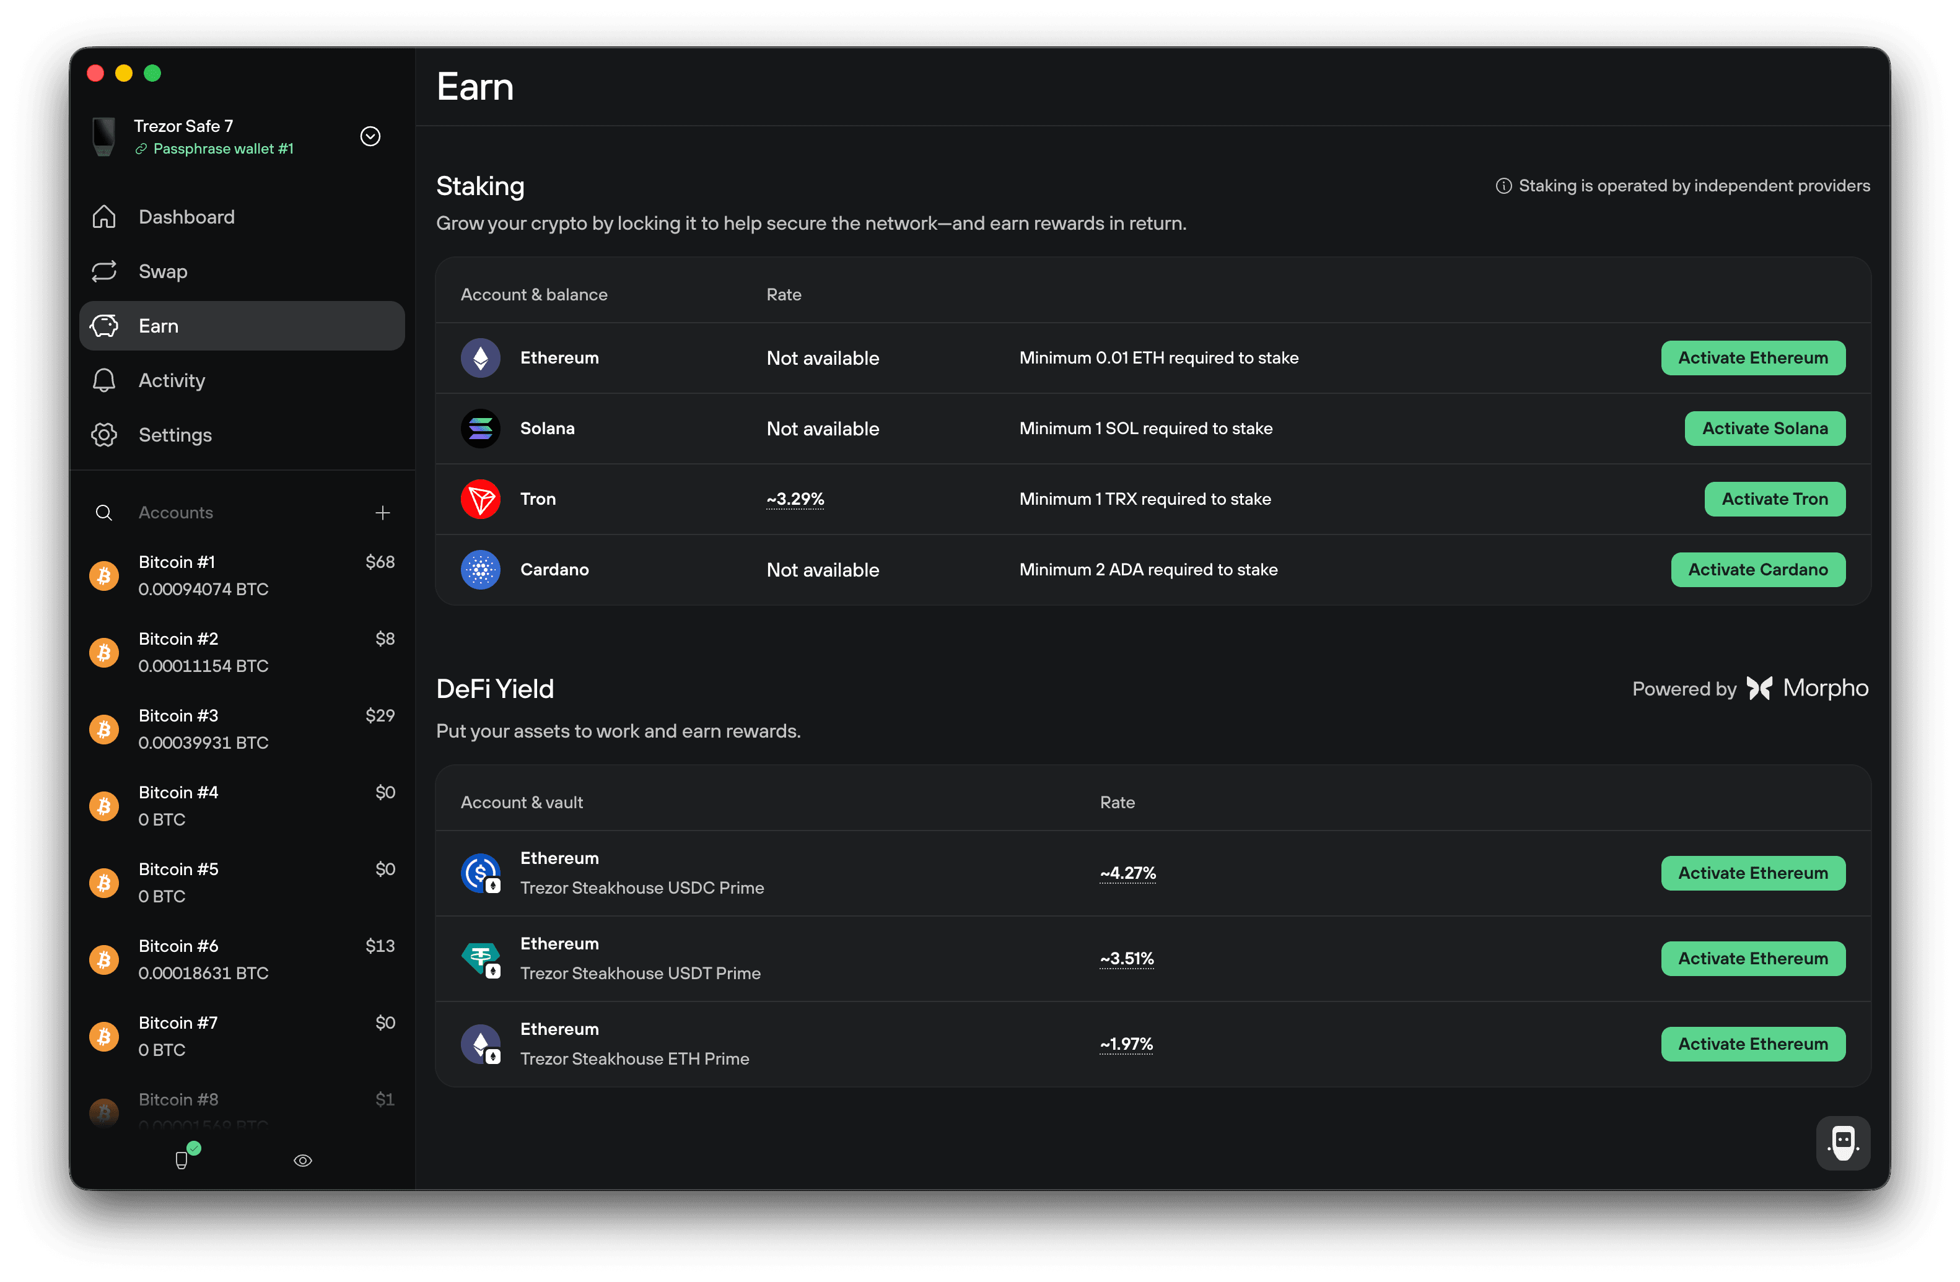1960x1282 pixels.
Task: Click the ~3.51% USDT vault rate
Action: 1127,959
